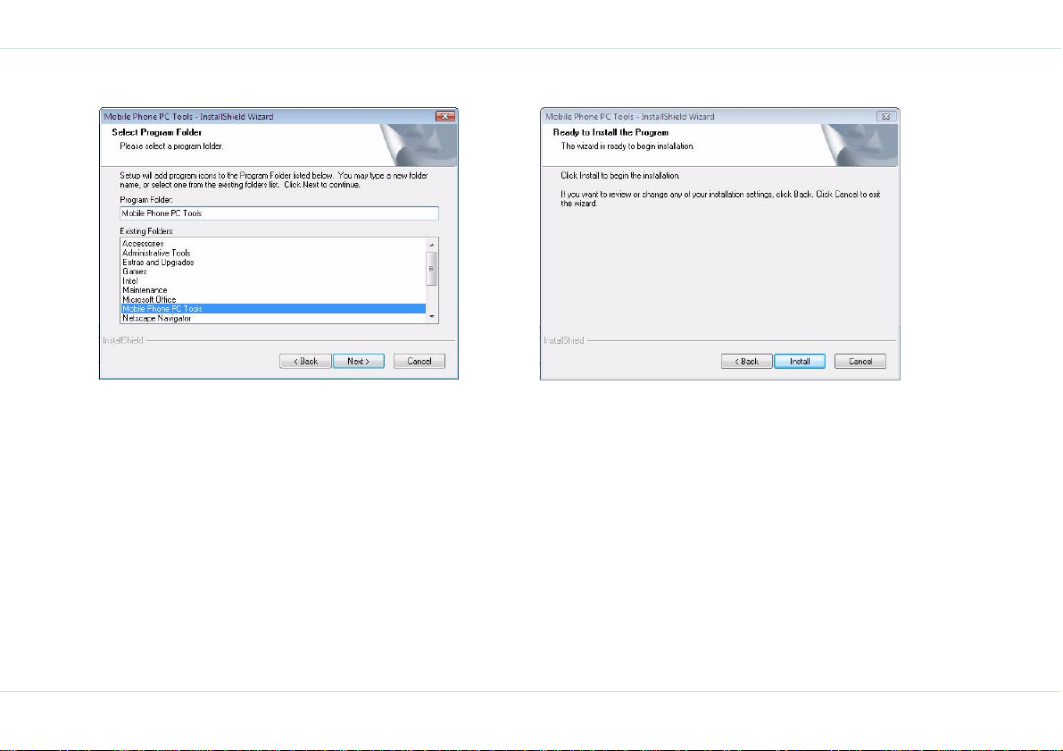The image size is (1063, 751).
Task: Click scroll up arrow of Existing Folders list
Action: point(432,244)
